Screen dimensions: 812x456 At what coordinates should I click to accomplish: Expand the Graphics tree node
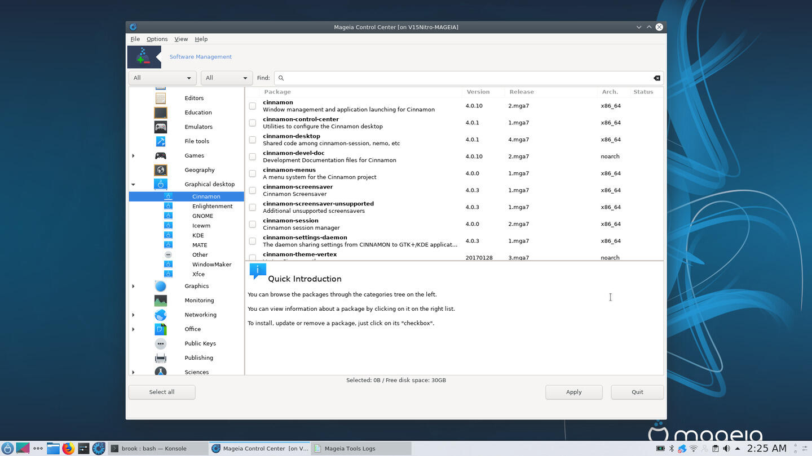[x=134, y=286]
